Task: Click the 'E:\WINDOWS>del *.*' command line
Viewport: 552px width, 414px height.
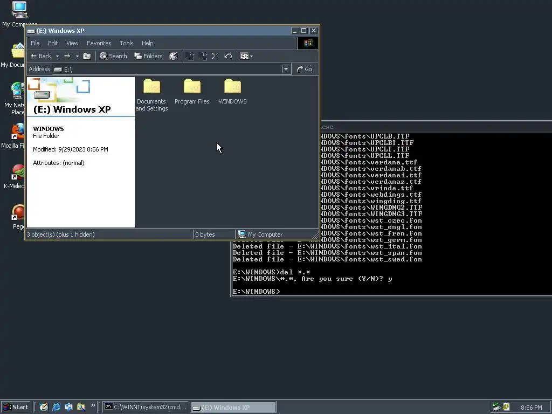Action: 272,272
